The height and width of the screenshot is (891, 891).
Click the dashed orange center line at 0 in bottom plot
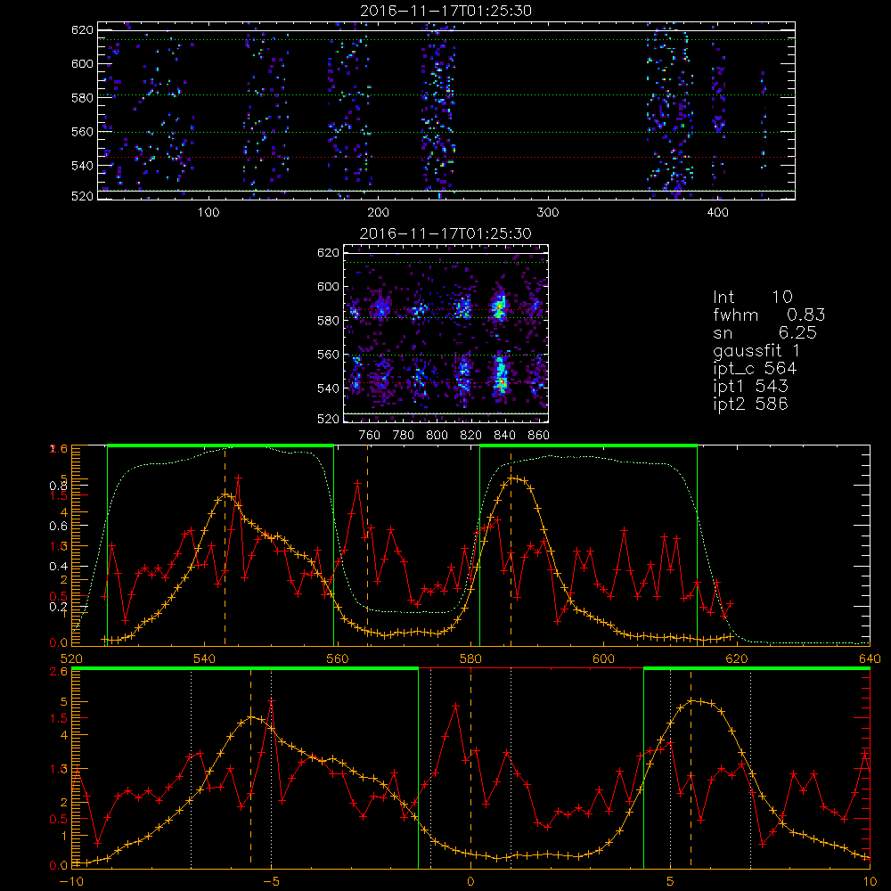pyautogui.click(x=470, y=767)
